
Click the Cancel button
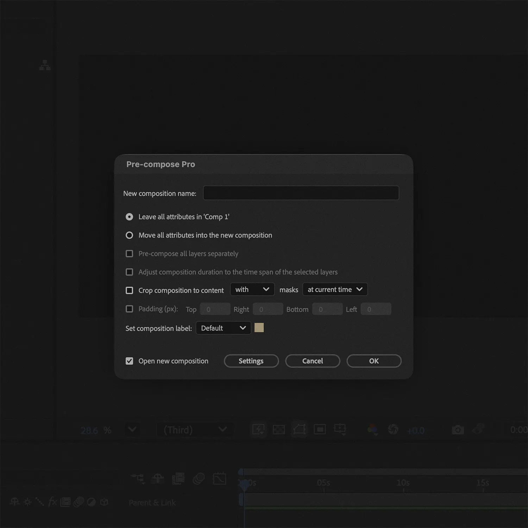coord(313,361)
